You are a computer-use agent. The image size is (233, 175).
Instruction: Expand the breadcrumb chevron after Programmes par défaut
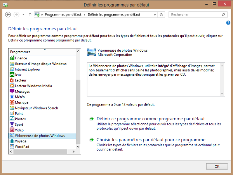[x=84, y=14]
